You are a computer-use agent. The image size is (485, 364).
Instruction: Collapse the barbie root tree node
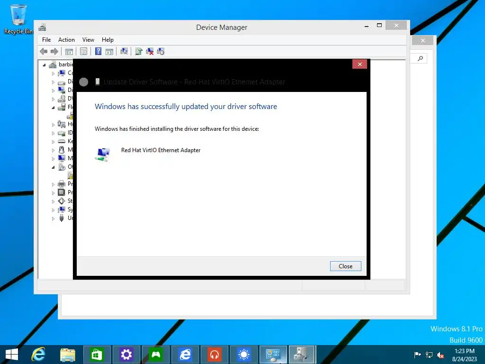44,65
